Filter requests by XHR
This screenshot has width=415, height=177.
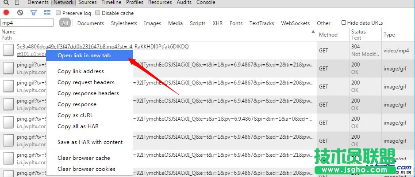217,23
